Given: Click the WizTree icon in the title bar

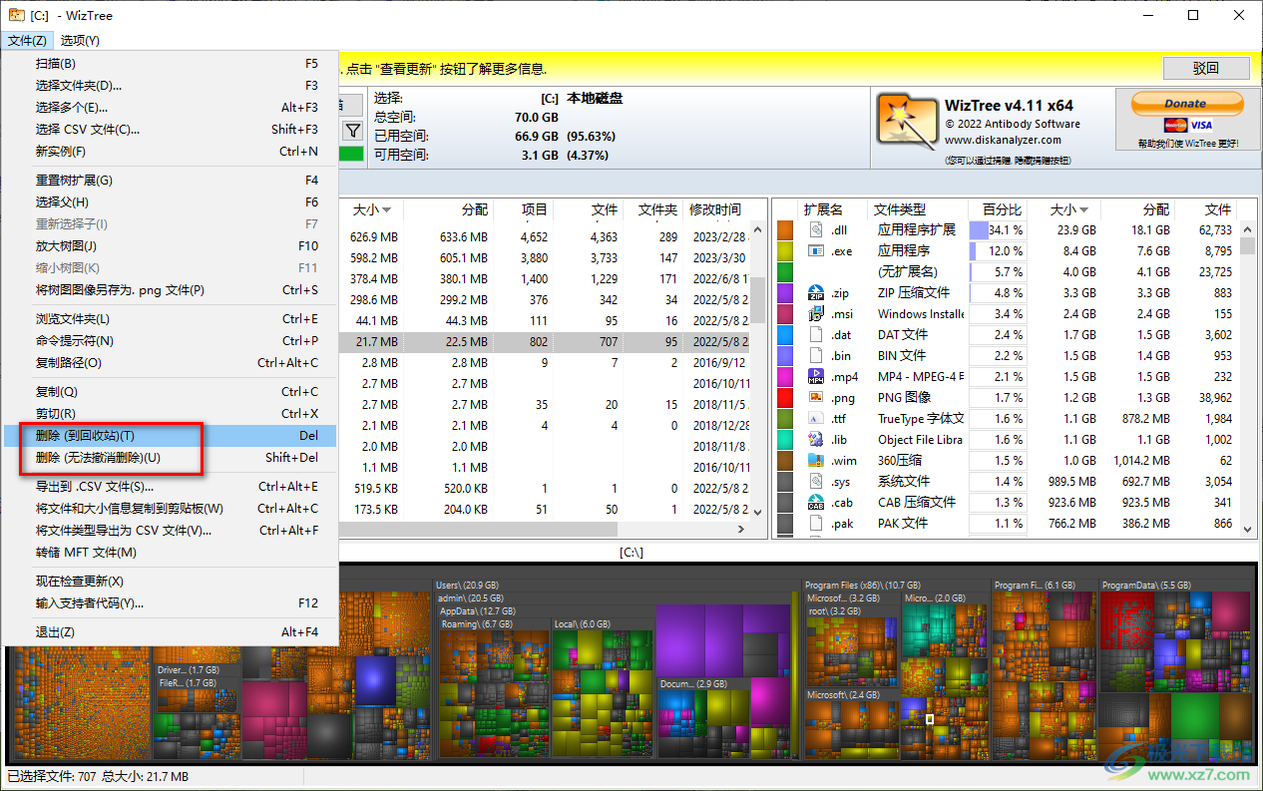Looking at the screenshot, I should coord(15,15).
